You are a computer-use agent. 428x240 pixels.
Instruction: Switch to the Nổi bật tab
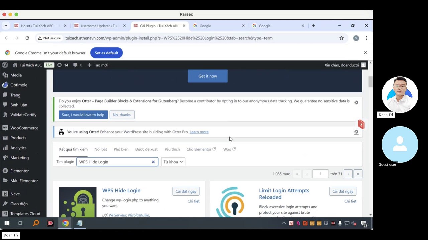101,149
